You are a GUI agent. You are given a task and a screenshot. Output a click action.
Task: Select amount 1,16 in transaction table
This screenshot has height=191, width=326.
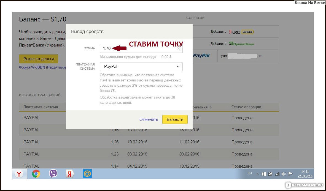(x=115, y=130)
